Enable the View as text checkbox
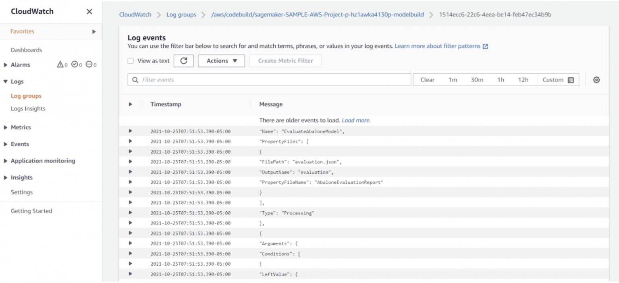619x283 pixels. tap(131, 61)
